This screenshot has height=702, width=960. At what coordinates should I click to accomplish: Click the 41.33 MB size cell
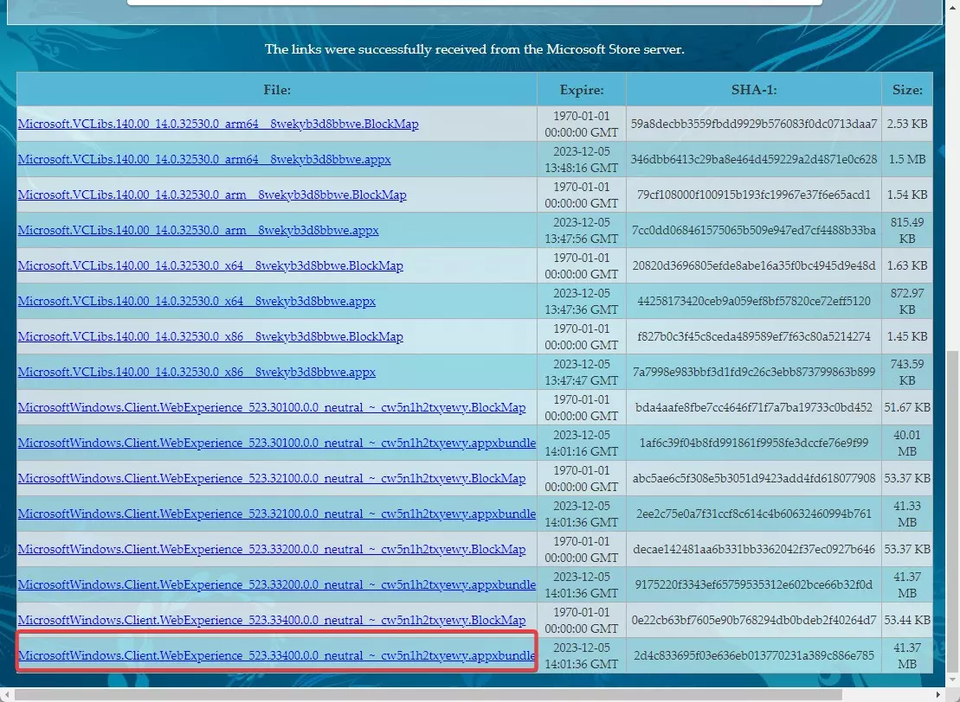(907, 514)
